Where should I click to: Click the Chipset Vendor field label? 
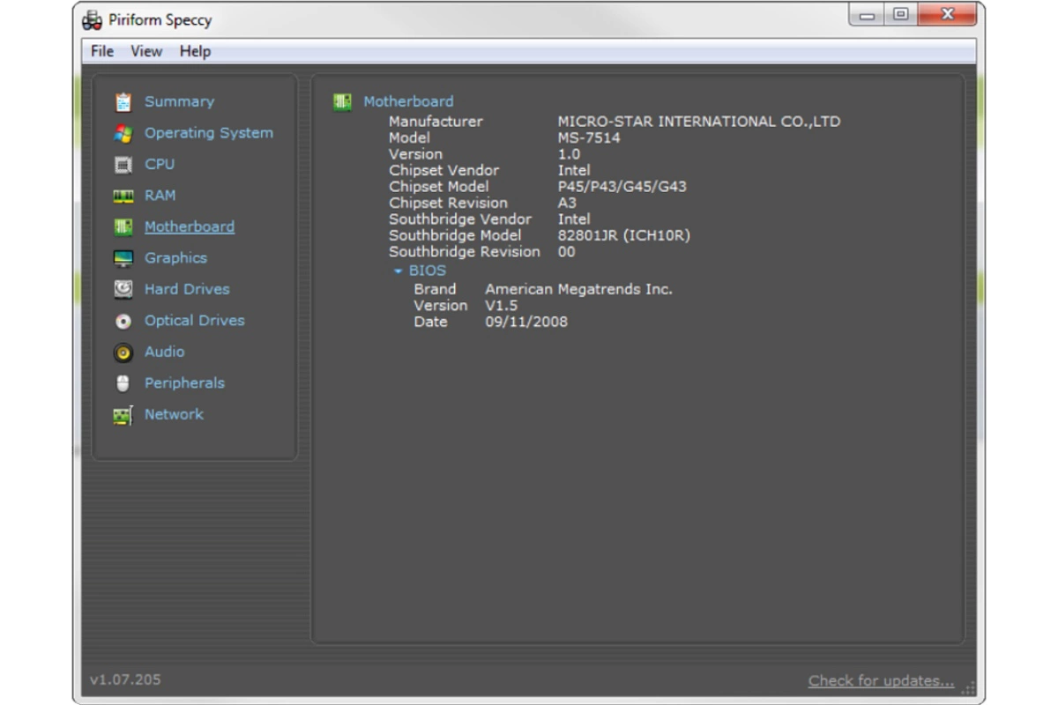443,170
